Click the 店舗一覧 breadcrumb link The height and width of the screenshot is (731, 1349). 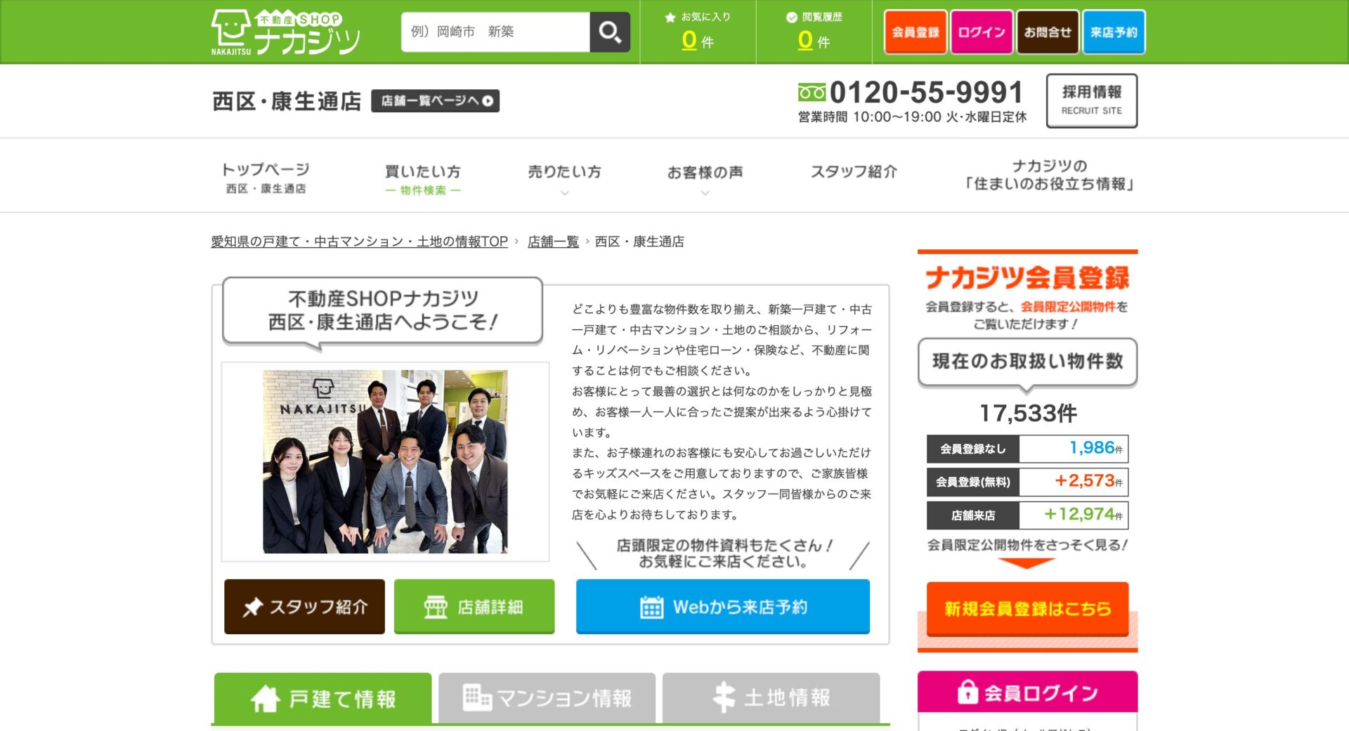click(553, 242)
